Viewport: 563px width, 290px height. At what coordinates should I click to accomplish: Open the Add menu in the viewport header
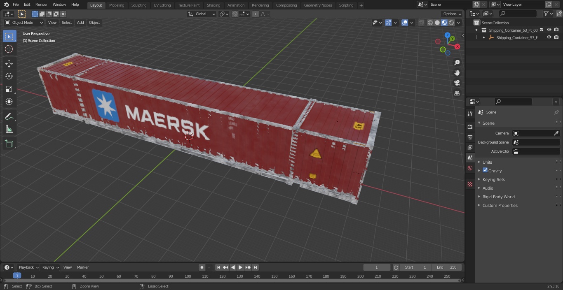click(80, 23)
